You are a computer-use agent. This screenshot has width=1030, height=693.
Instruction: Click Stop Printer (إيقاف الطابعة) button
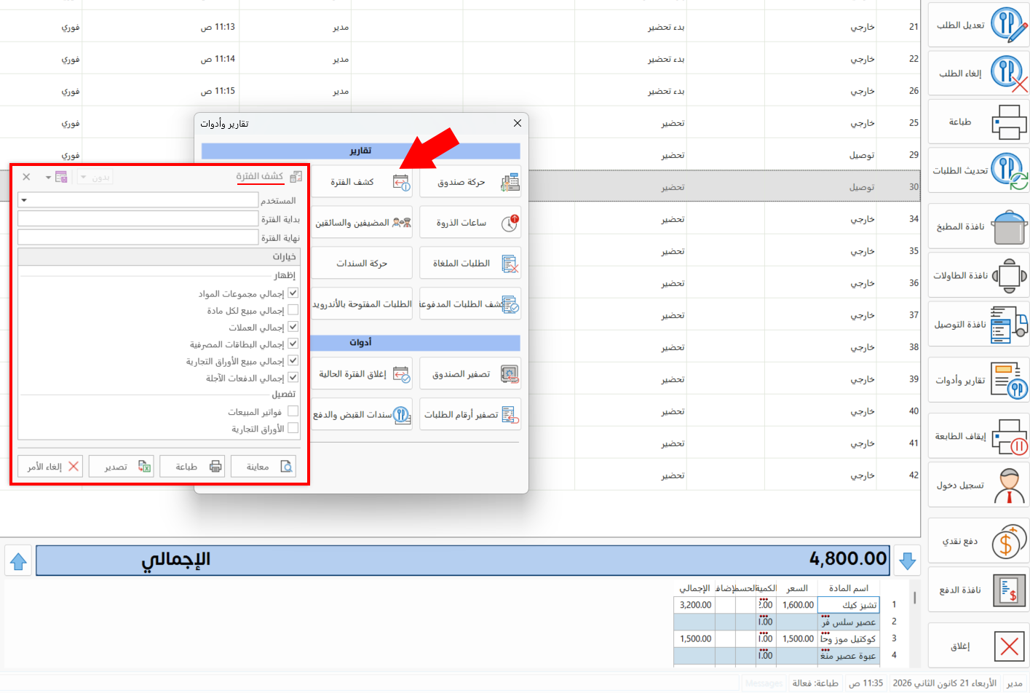click(979, 436)
